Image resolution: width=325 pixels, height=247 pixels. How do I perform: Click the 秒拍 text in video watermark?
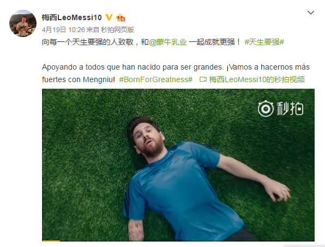coord(290,108)
